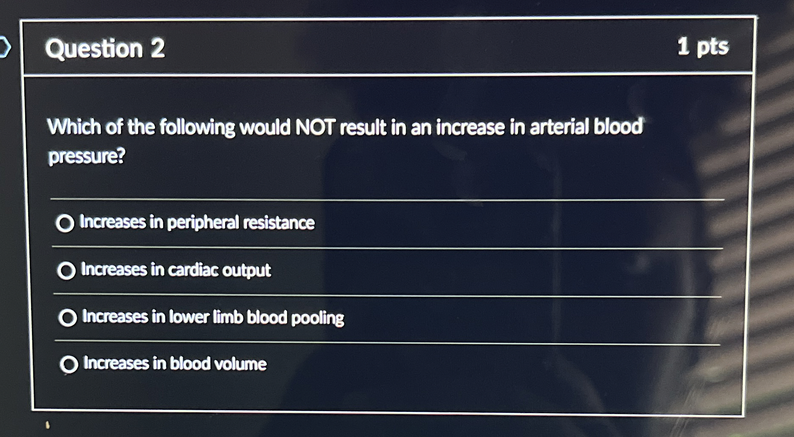Image resolution: width=794 pixels, height=437 pixels.
Task: Click the bottom border of the question card
Action: [x=383, y=411]
